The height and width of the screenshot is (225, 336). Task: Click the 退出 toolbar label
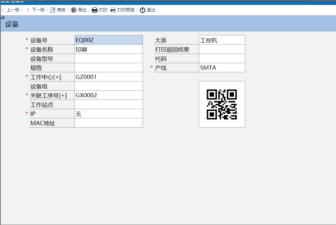[x=151, y=10]
